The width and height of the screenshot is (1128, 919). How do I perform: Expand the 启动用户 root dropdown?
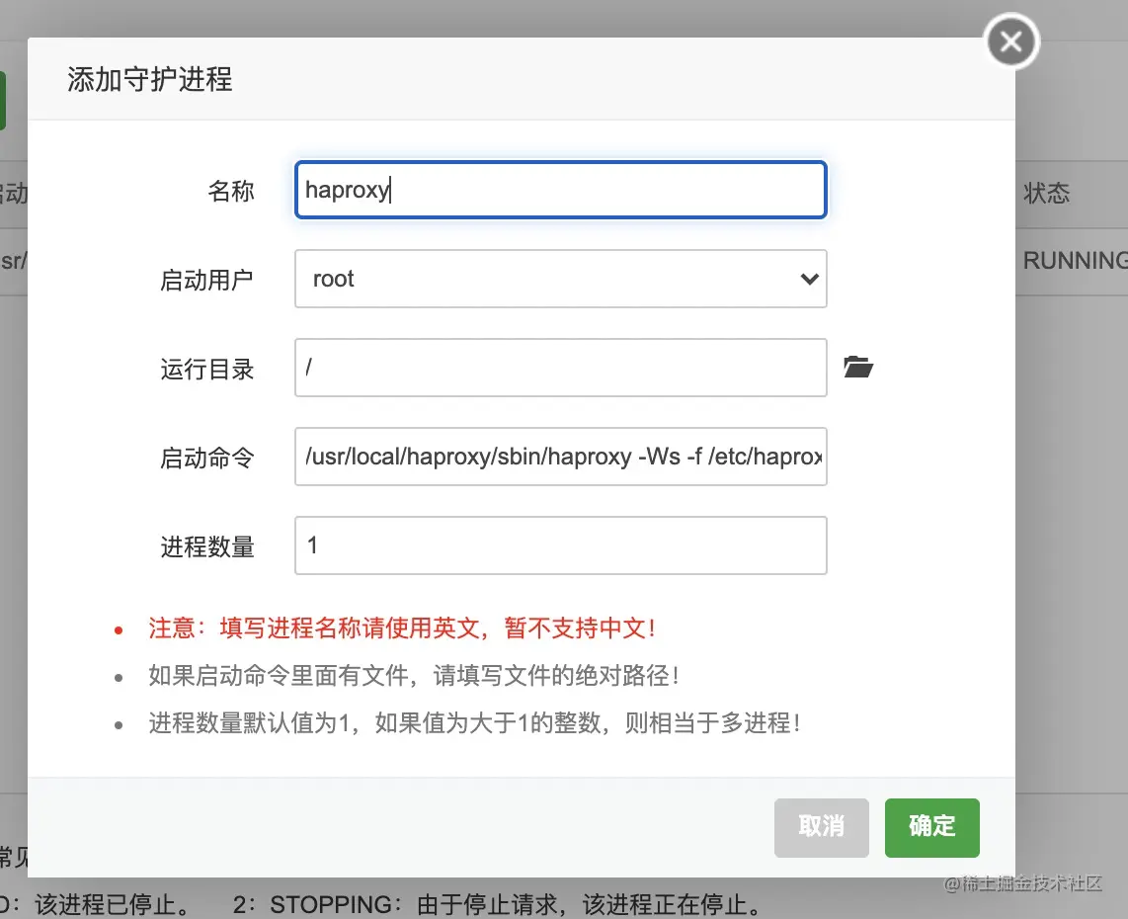coord(560,279)
